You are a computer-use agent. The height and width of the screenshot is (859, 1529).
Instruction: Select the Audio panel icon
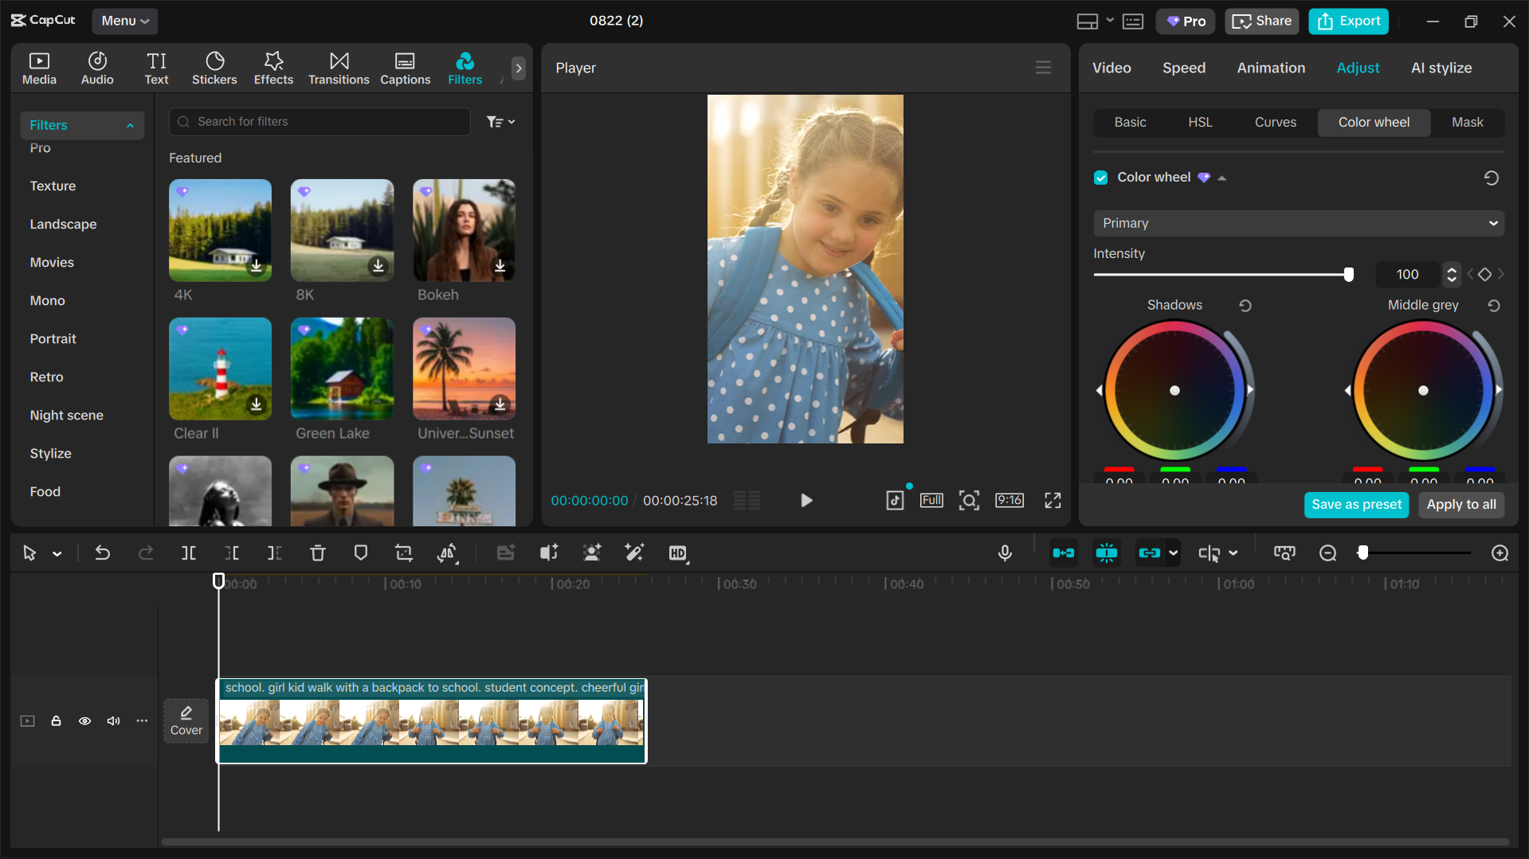pos(96,68)
